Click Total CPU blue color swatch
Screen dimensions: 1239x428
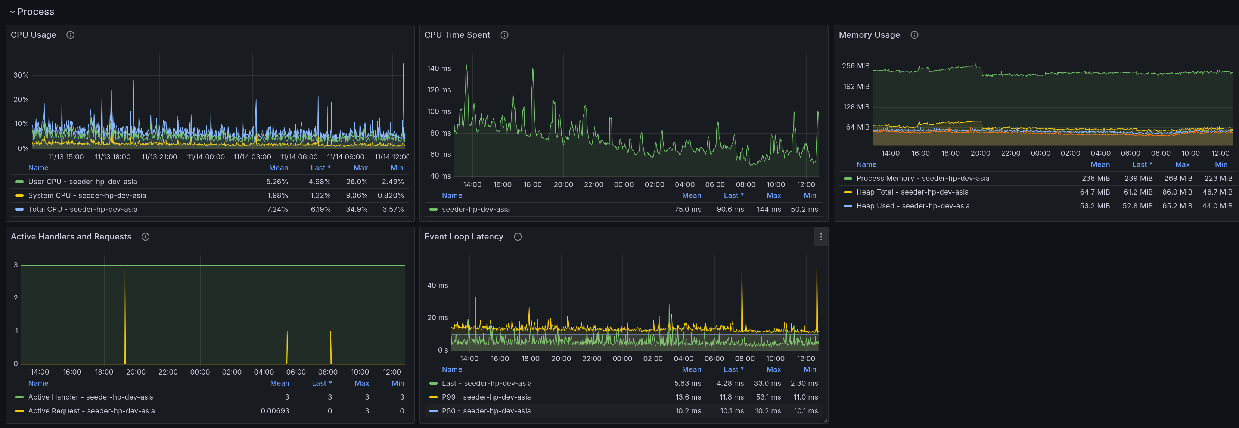(x=19, y=210)
